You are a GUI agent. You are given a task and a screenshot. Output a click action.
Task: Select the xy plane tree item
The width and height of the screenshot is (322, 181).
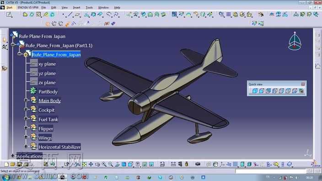(x=47, y=64)
